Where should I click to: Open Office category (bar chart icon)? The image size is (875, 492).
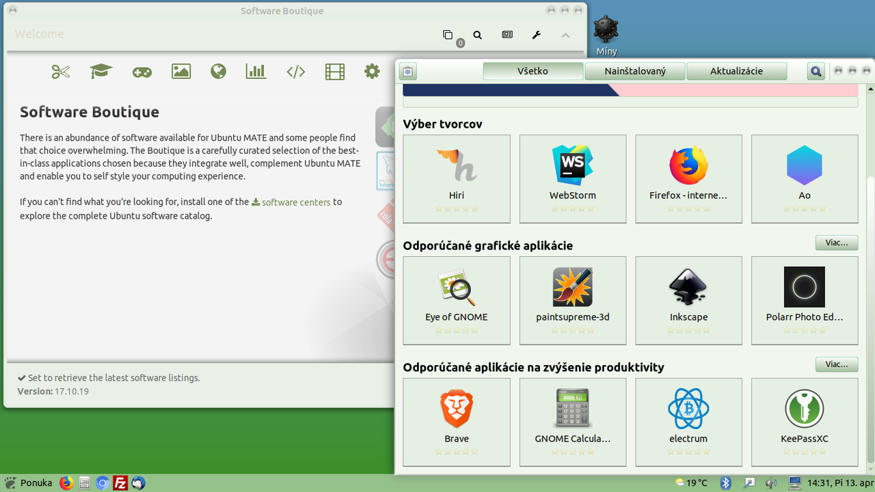click(x=256, y=72)
